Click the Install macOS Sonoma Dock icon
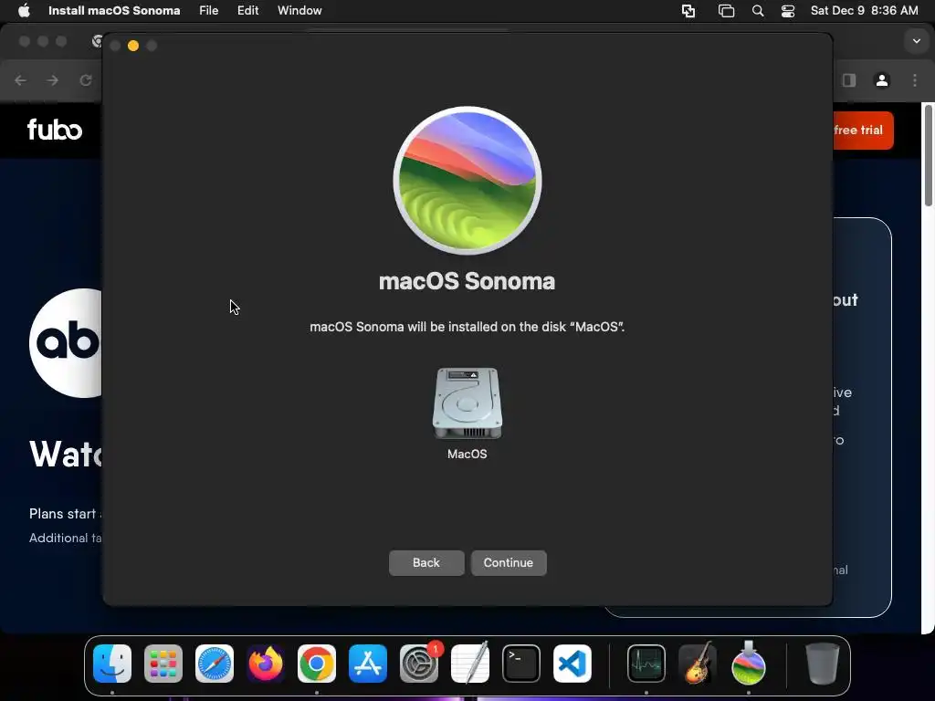935x701 pixels. tap(749, 664)
